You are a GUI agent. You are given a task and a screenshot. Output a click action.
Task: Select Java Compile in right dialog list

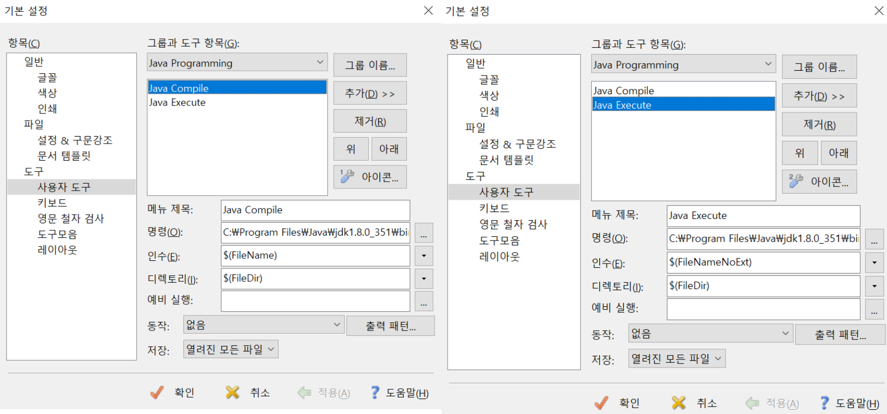click(683, 91)
